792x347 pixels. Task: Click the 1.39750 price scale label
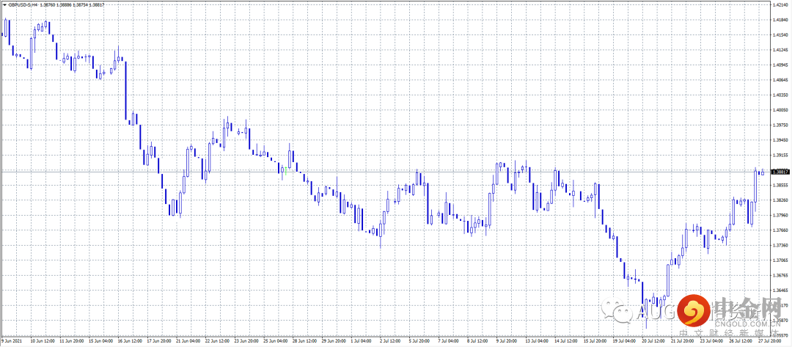coord(780,125)
